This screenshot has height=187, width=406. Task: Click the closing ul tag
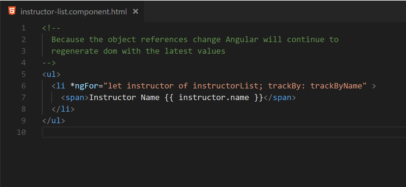(x=54, y=121)
